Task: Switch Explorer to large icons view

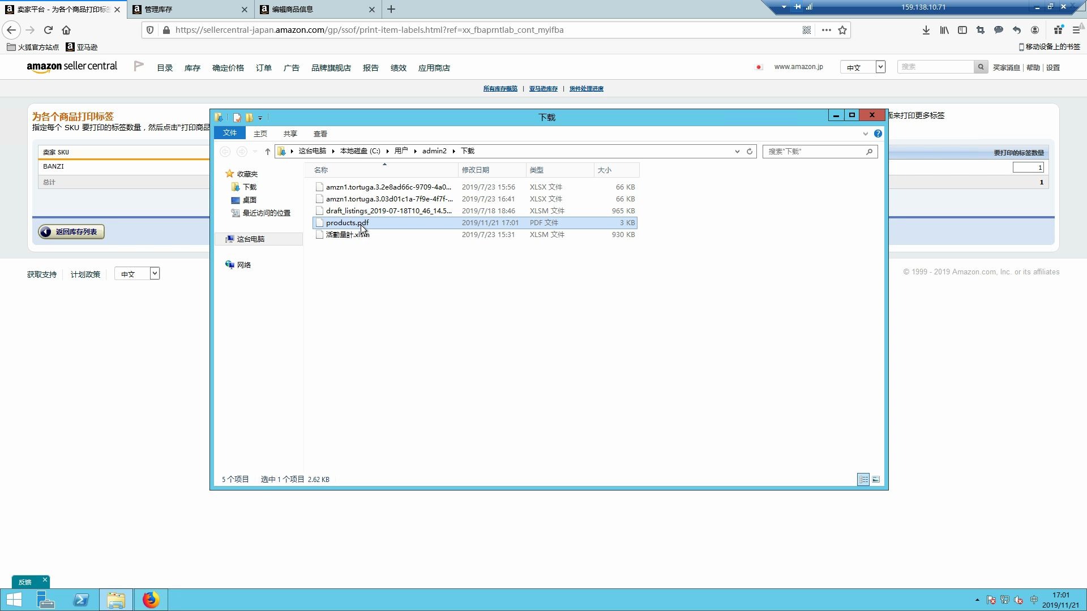Action: pyautogui.click(x=876, y=479)
